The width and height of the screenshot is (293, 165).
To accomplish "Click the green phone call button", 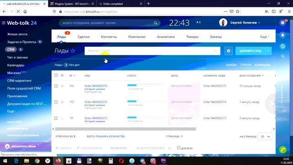I will point(283,150).
